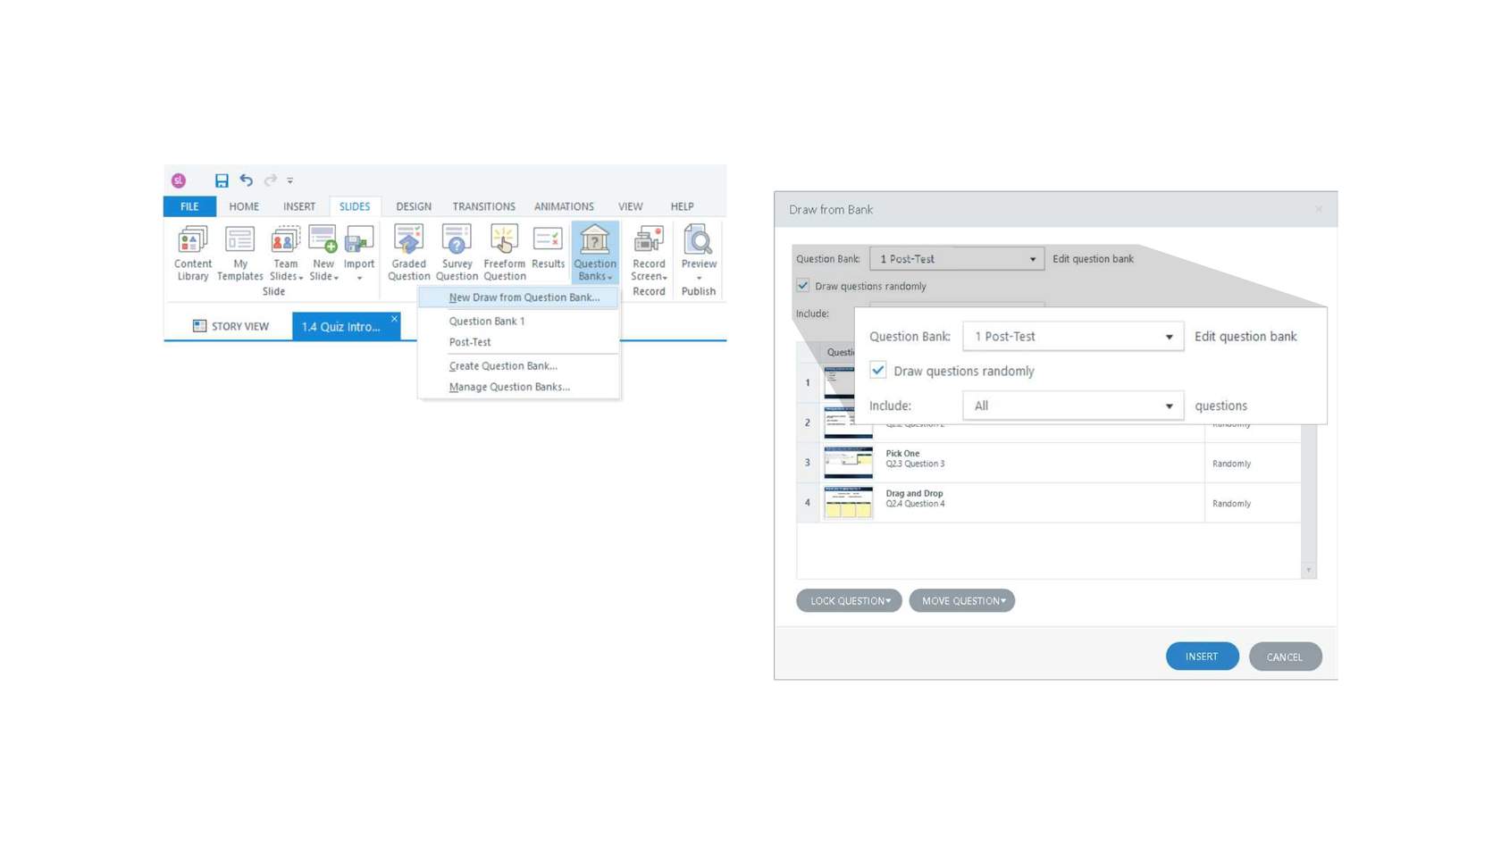The image size is (1501, 845).
Task: Click the Undo arrow icon
Action: pos(246,180)
